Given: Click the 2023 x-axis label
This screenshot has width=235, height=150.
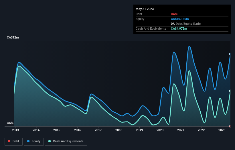Looking at the screenshot, I should tap(222, 130).
